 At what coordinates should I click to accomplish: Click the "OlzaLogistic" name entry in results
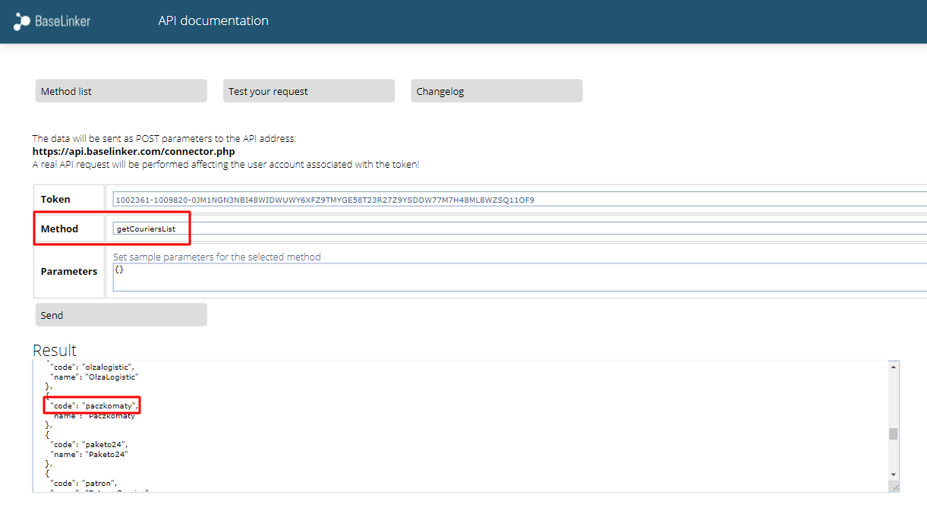coord(94,377)
